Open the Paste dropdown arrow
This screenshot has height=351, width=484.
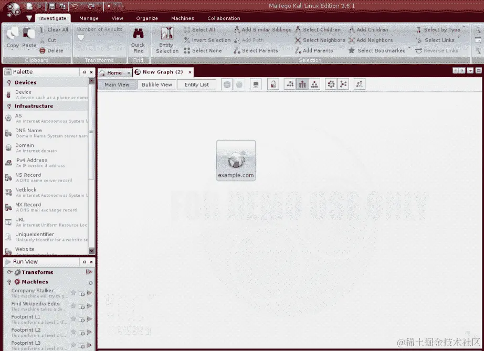click(x=29, y=50)
